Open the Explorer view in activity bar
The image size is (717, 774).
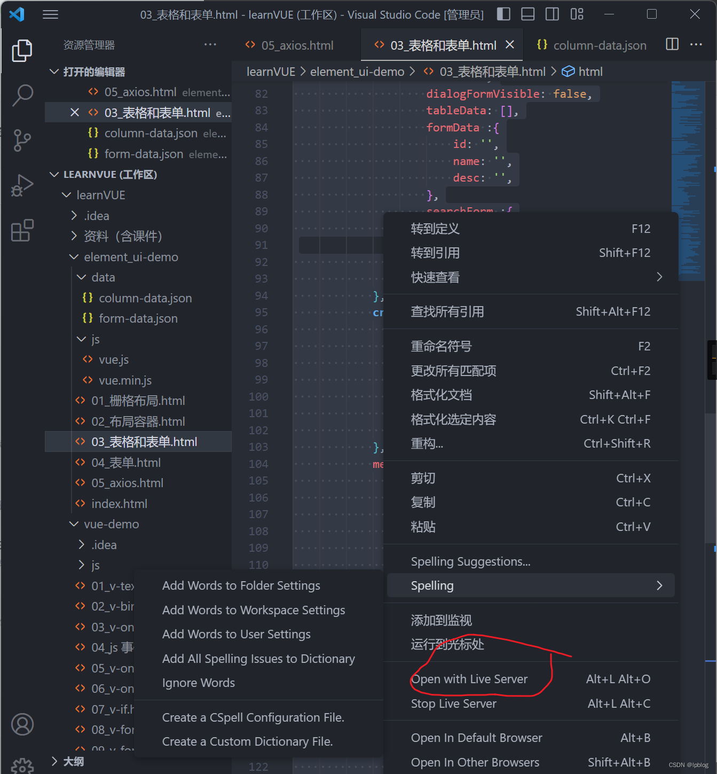tap(22, 51)
